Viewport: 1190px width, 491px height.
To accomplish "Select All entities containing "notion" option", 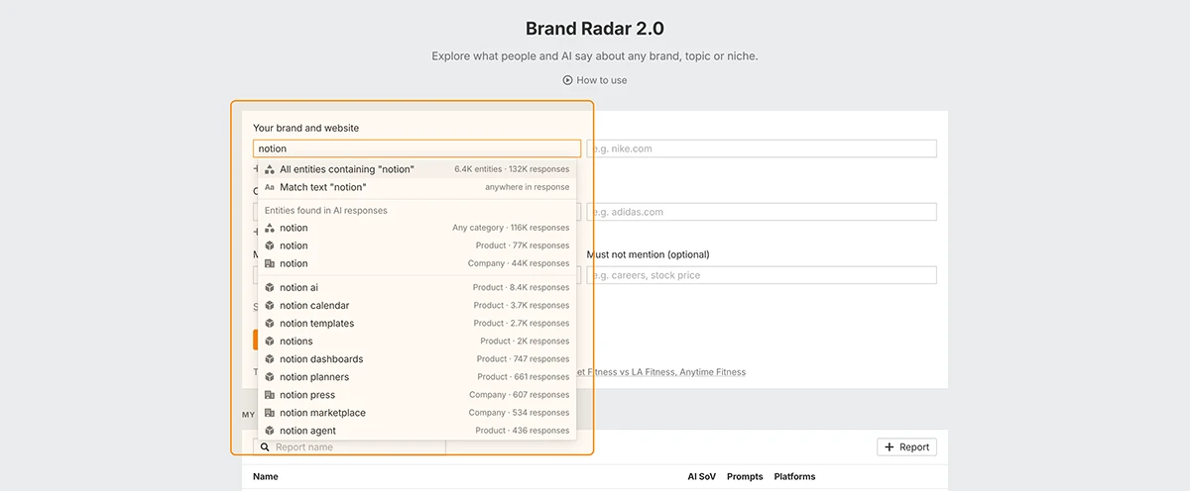I will click(x=416, y=169).
